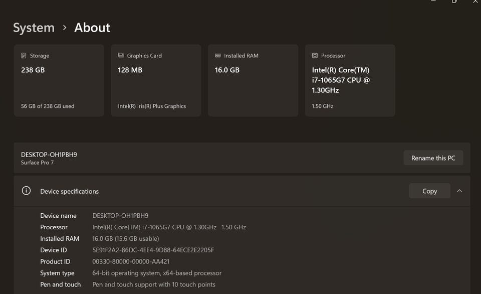Open the 238 GB storage card value
481x294 pixels.
33,70
